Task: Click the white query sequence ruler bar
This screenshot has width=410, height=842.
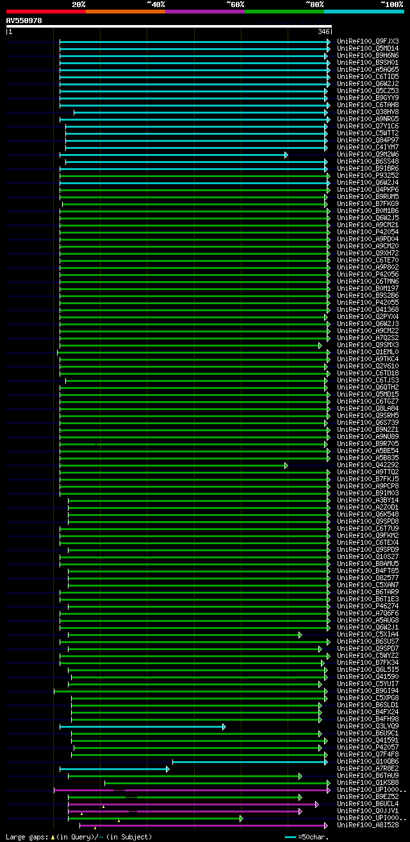Action: (x=169, y=26)
